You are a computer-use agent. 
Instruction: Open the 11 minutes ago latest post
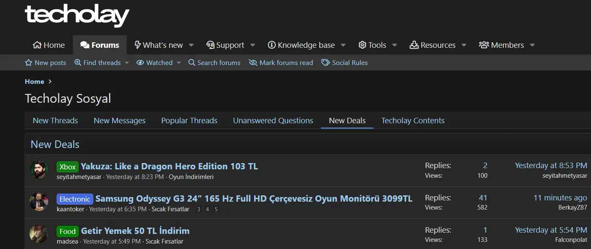[x=560, y=198]
